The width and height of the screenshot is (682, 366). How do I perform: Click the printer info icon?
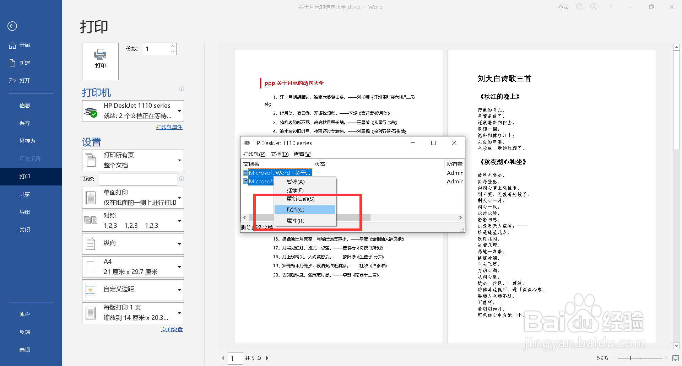pos(182,89)
